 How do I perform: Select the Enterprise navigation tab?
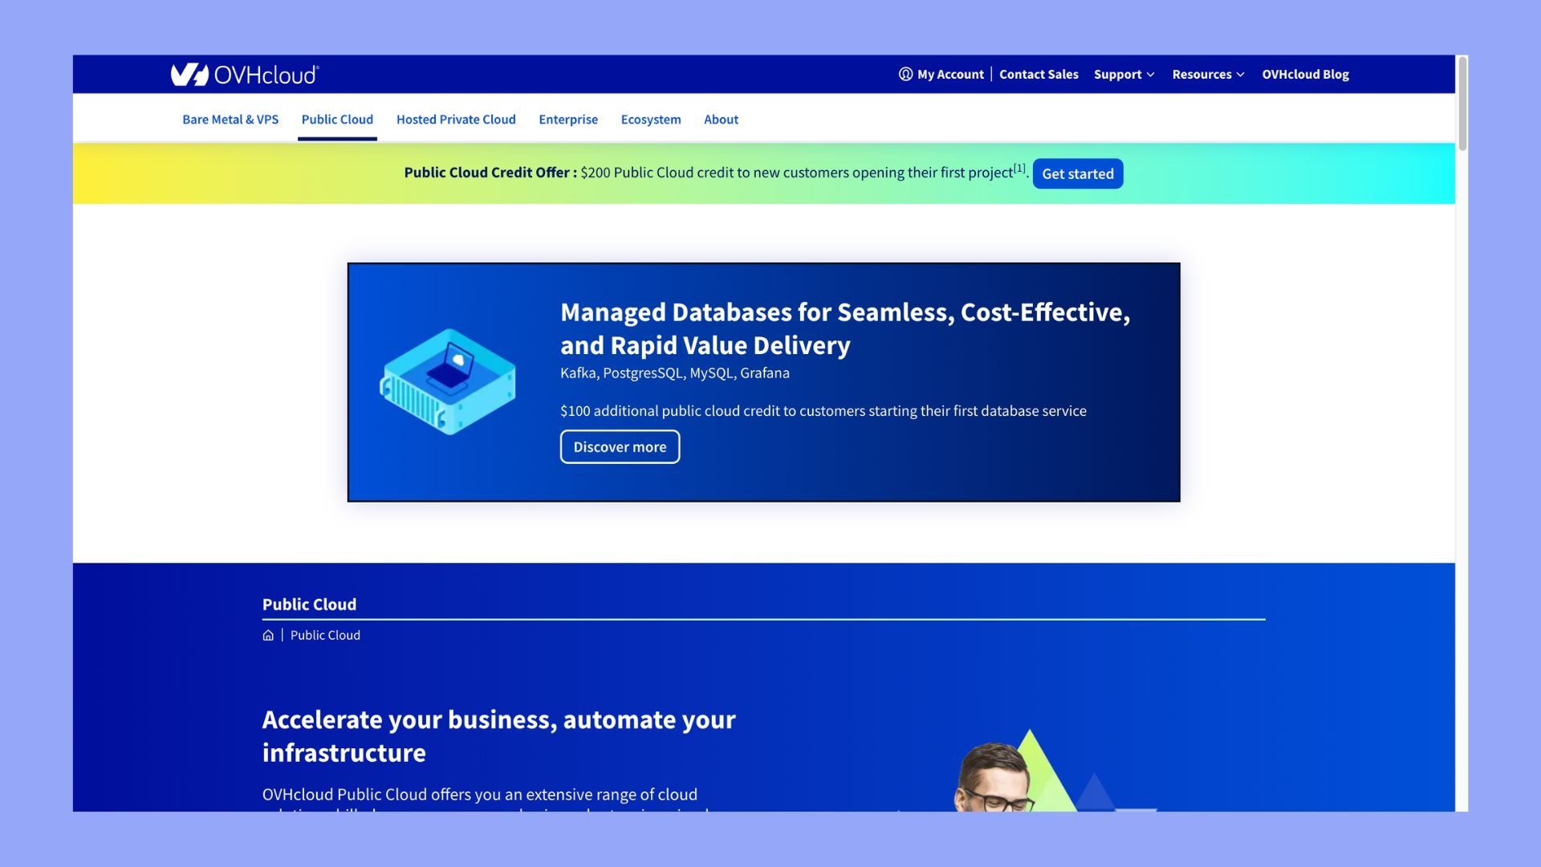pos(567,119)
